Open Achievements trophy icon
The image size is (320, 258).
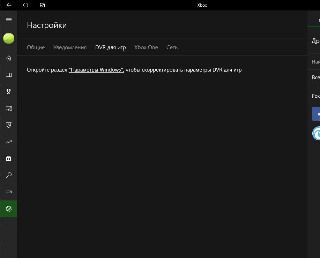(x=9, y=92)
